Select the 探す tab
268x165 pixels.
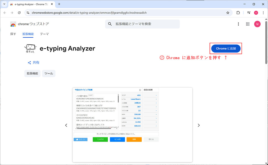[x=13, y=34]
